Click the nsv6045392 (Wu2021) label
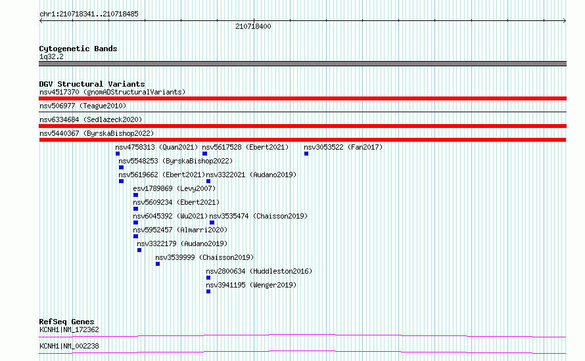The width and height of the screenshot is (585, 361). [170, 216]
